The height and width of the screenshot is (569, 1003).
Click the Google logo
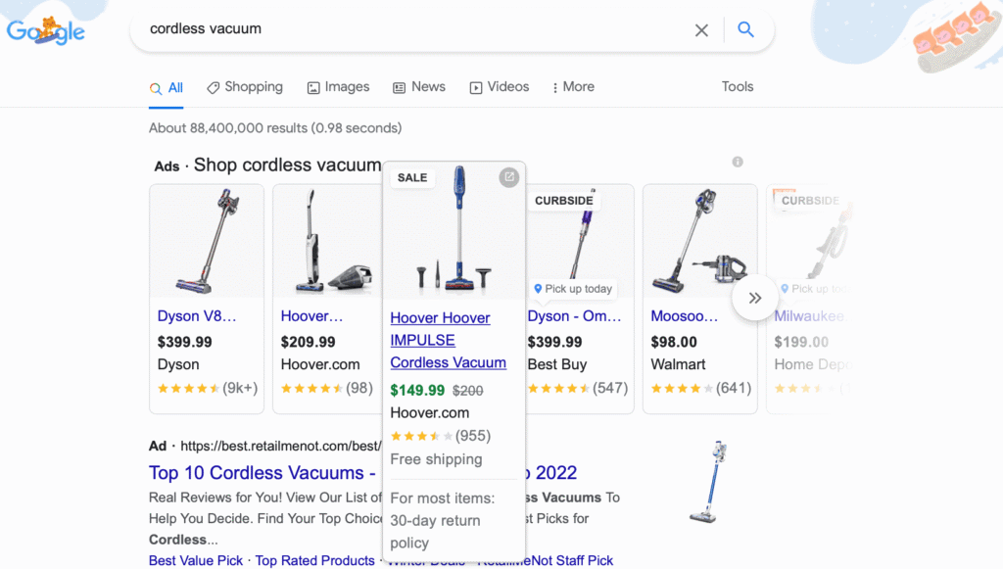(x=45, y=29)
